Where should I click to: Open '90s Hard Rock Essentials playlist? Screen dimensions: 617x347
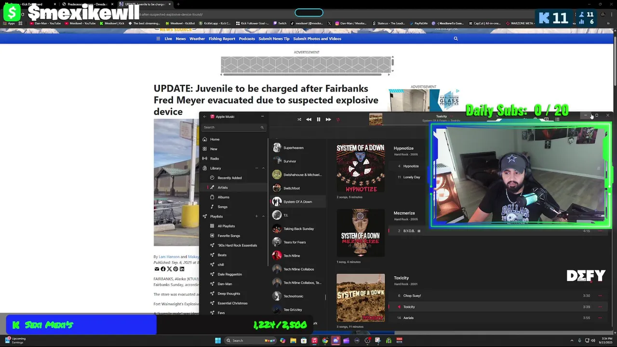[x=234, y=245]
